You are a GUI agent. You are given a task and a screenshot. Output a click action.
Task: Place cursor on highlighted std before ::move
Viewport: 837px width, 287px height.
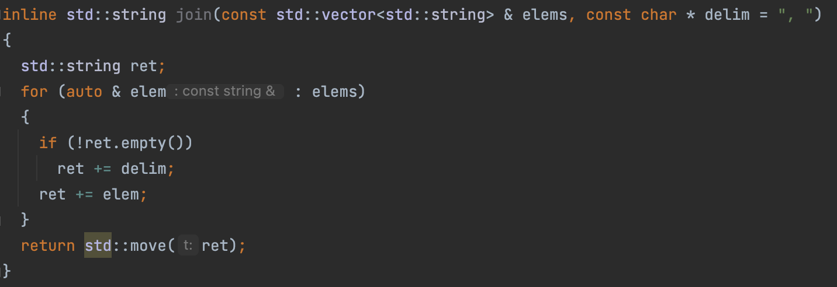point(98,246)
